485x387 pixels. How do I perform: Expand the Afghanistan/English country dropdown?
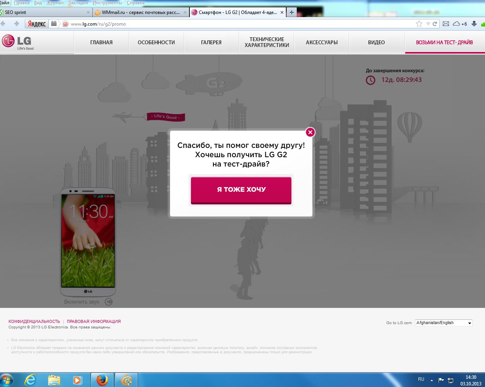pyautogui.click(x=444, y=323)
